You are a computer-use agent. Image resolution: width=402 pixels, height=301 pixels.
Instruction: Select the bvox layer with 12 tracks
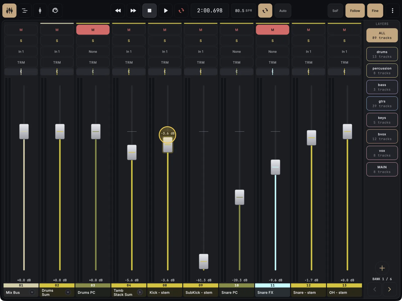point(382,136)
